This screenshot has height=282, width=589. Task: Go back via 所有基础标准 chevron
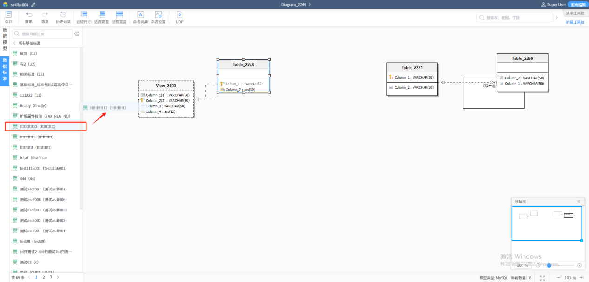click(x=14, y=43)
